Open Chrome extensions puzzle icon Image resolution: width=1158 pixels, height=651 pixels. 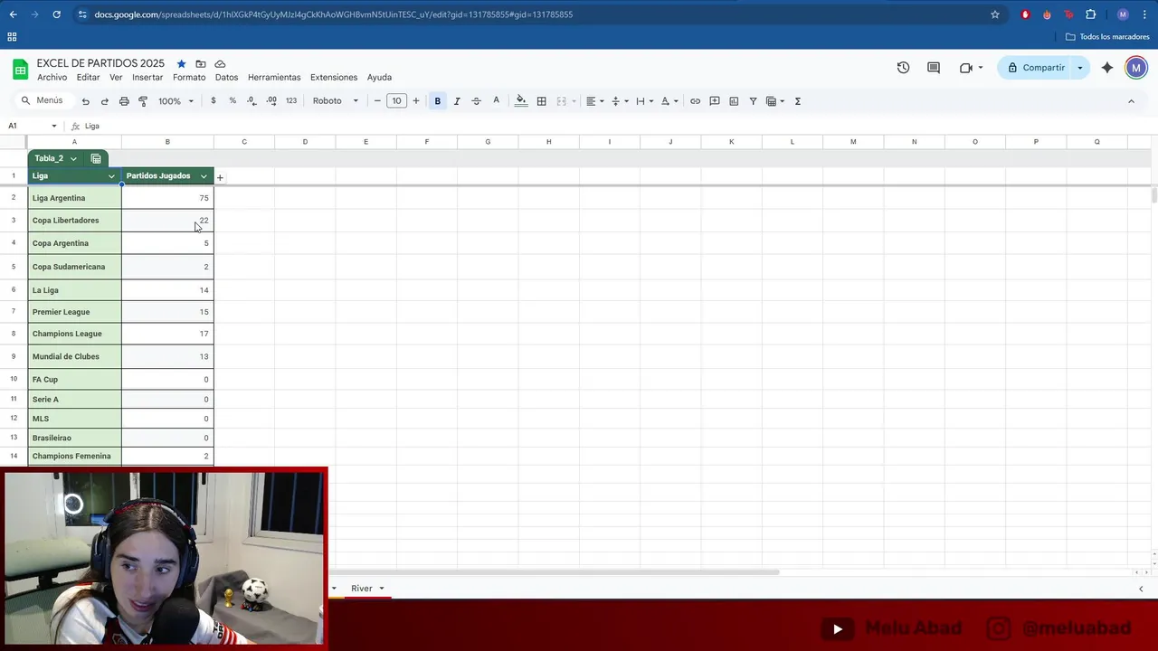coord(1091,14)
